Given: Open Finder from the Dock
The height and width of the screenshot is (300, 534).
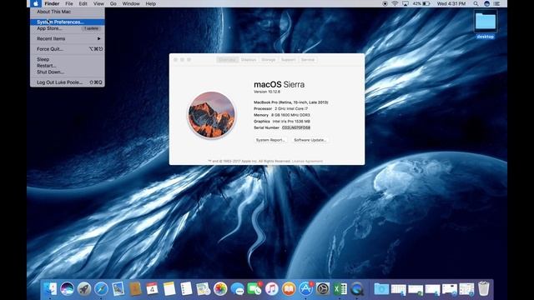Looking at the screenshot, I should click(50, 289).
